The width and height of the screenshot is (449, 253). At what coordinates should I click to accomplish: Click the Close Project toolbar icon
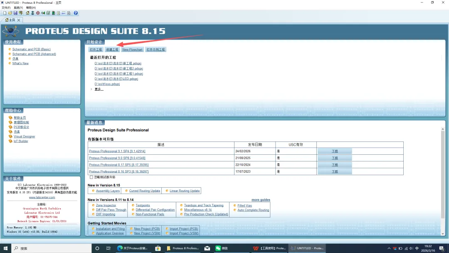(x=21, y=13)
